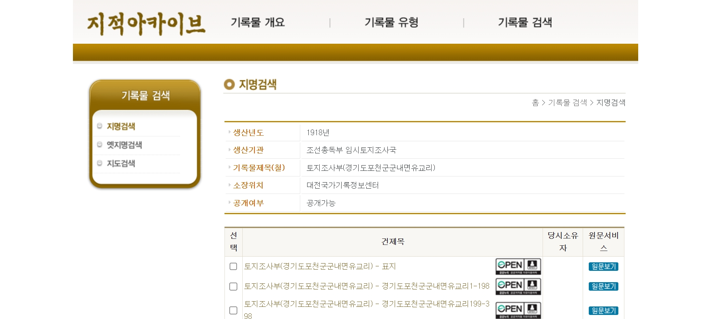Click the 선택 column header

point(233,242)
